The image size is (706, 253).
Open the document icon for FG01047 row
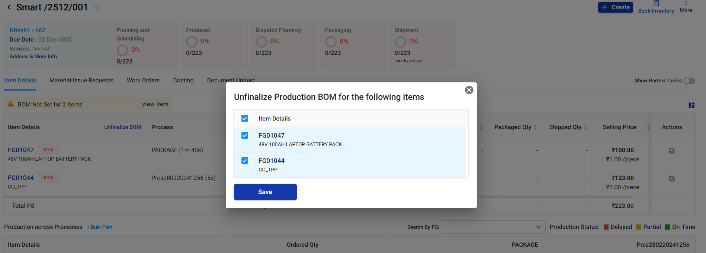pos(671,151)
